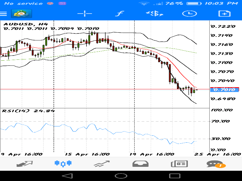Switch to the Quotes tab

click(x=25, y=164)
